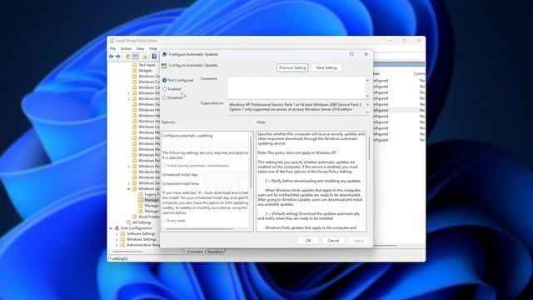Click inside the Comment text box
533x300 pixels.
(x=296, y=87)
